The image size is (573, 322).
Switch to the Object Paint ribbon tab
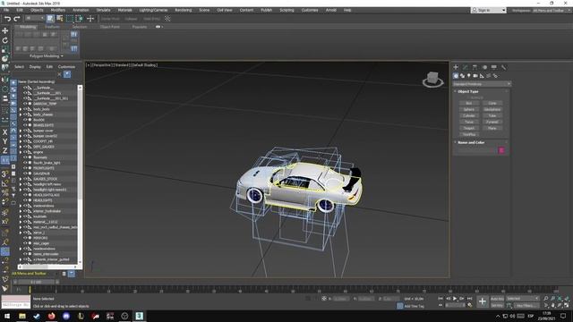[110, 27]
